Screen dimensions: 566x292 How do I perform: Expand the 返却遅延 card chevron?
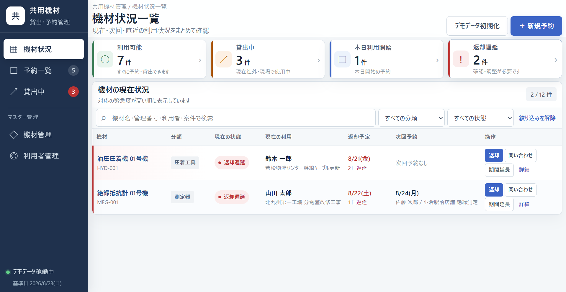tap(556, 60)
